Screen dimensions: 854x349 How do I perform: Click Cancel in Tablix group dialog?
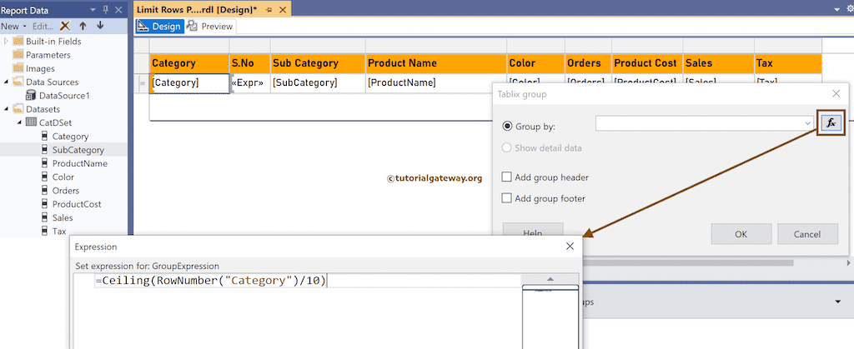(x=807, y=234)
